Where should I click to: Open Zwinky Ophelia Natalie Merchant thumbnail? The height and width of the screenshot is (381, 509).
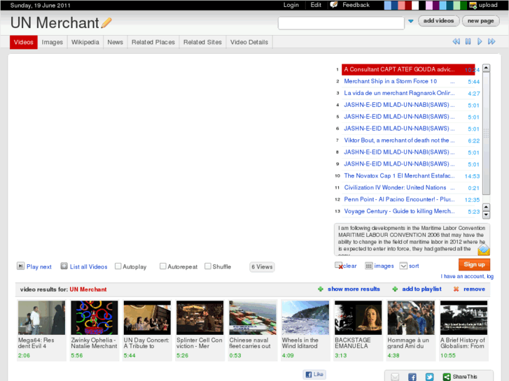[x=95, y=317]
